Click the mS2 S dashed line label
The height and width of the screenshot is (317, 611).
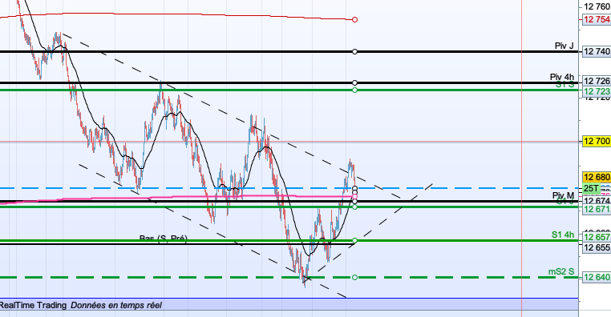coord(561,271)
